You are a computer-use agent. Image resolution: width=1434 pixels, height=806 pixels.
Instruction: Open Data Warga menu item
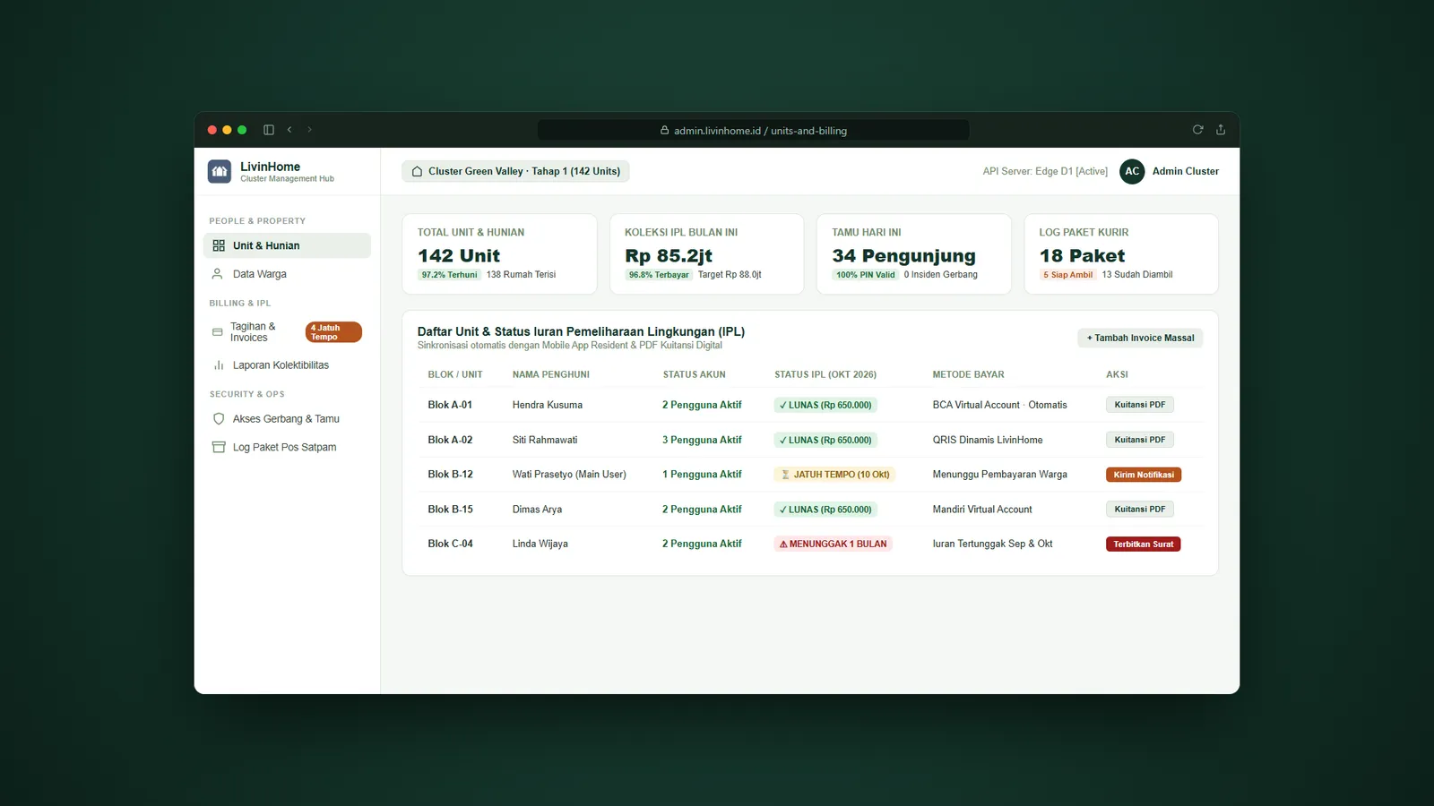(x=287, y=274)
